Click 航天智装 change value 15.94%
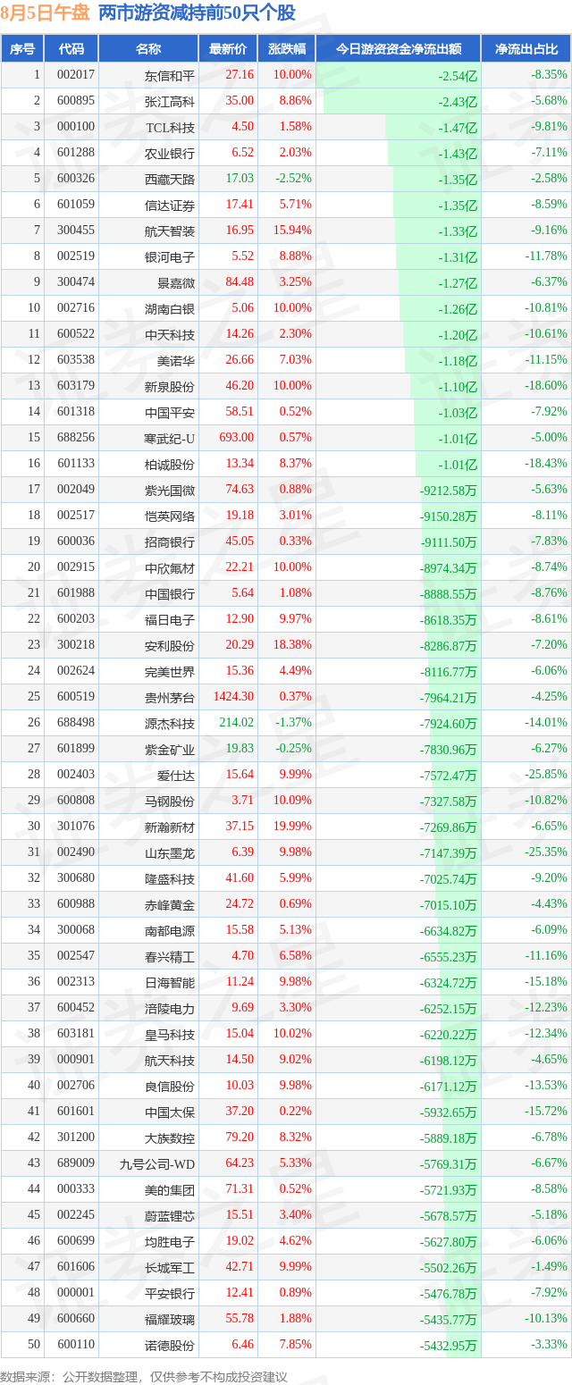Viewport: 572px width, 1385px height. tap(292, 231)
